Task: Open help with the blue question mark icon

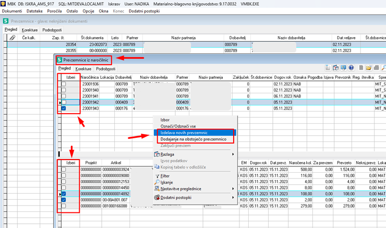Action: (x=351, y=67)
